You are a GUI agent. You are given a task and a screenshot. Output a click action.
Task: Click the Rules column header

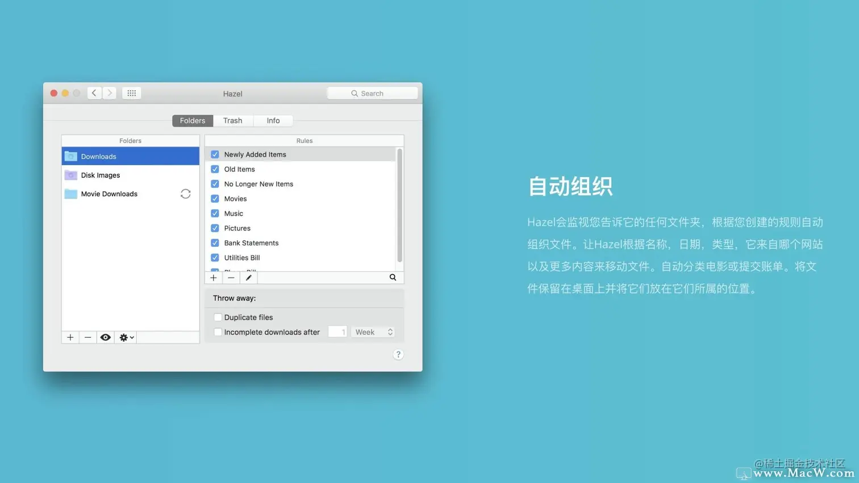[x=305, y=141]
